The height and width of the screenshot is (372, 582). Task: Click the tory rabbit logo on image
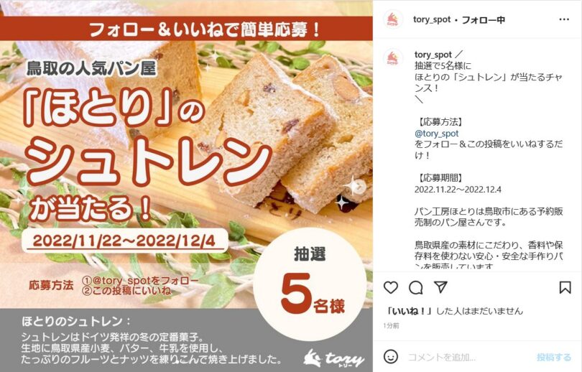click(x=333, y=358)
